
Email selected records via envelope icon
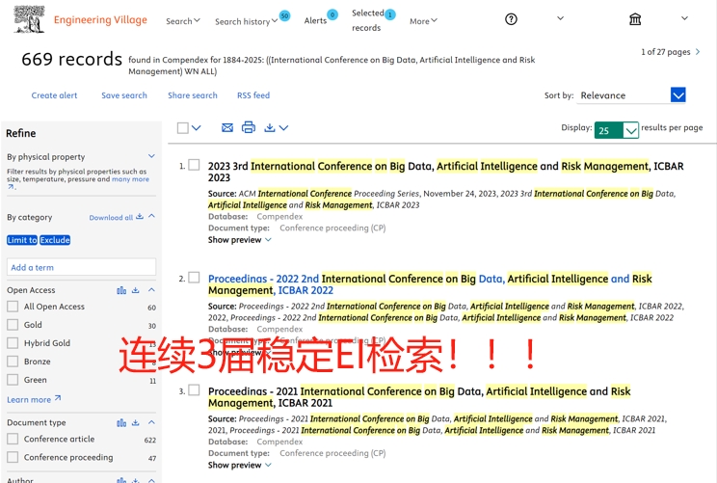click(227, 127)
